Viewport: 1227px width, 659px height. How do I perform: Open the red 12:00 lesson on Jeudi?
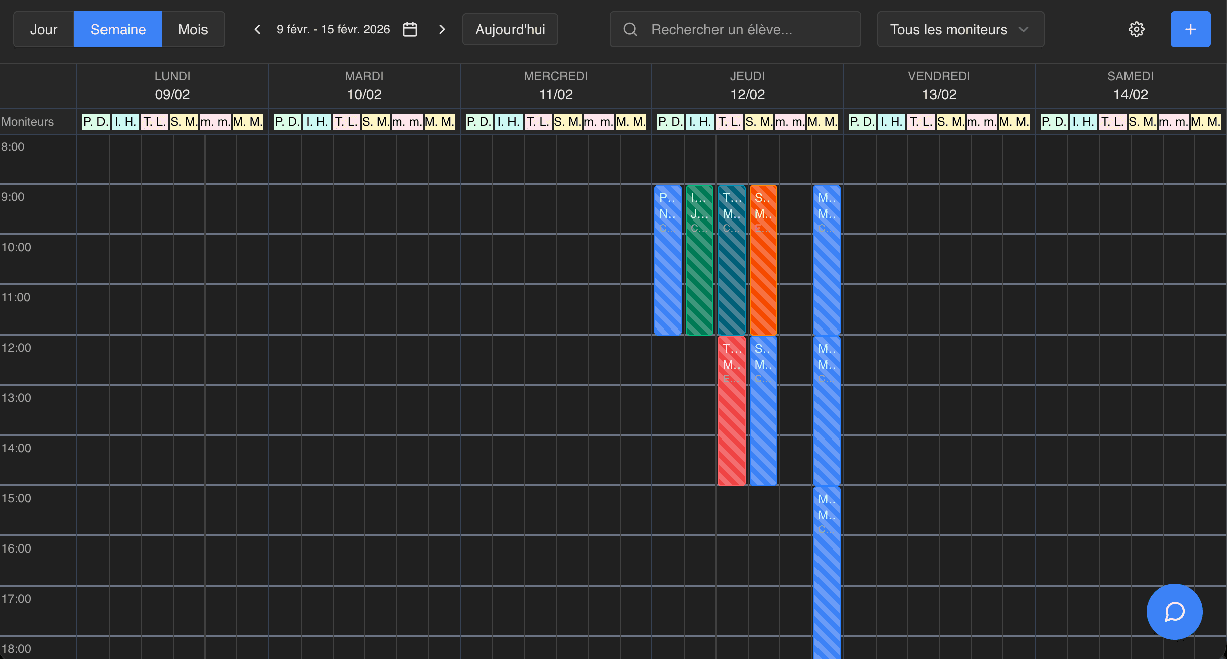coord(731,412)
